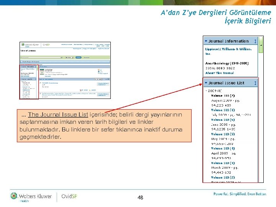Image resolution: width=276 pixels, height=207 pixels.
Task: Collapse the Journal Information panel triangle
Action: point(206,41)
